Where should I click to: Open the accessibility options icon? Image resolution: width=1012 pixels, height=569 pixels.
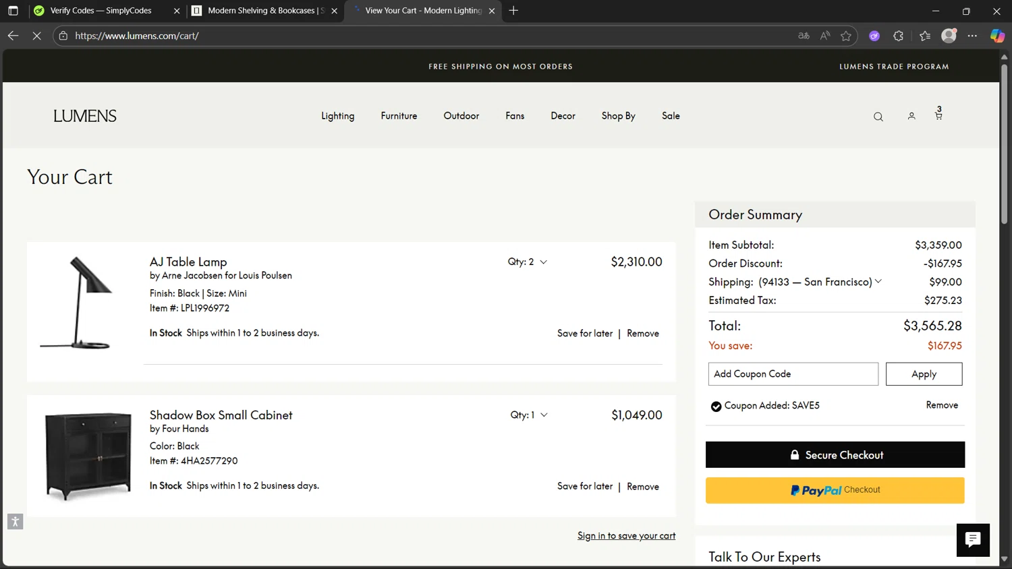click(16, 521)
